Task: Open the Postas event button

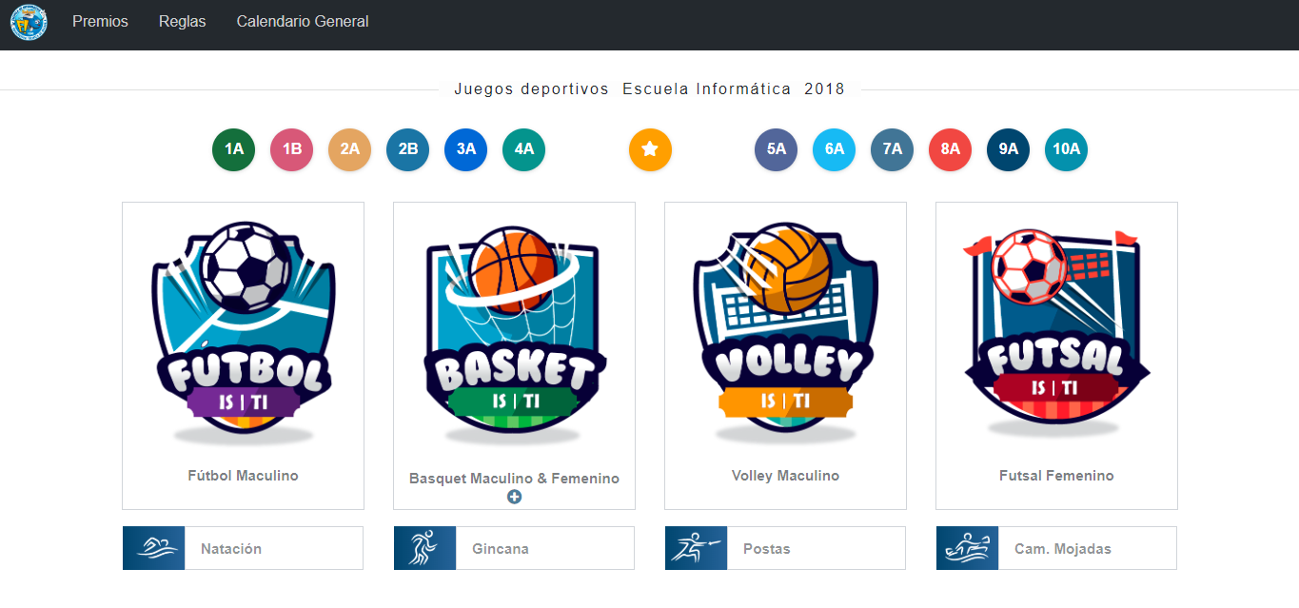Action: coord(785,548)
